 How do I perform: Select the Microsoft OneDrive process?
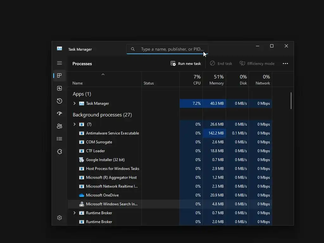[x=170, y=195]
